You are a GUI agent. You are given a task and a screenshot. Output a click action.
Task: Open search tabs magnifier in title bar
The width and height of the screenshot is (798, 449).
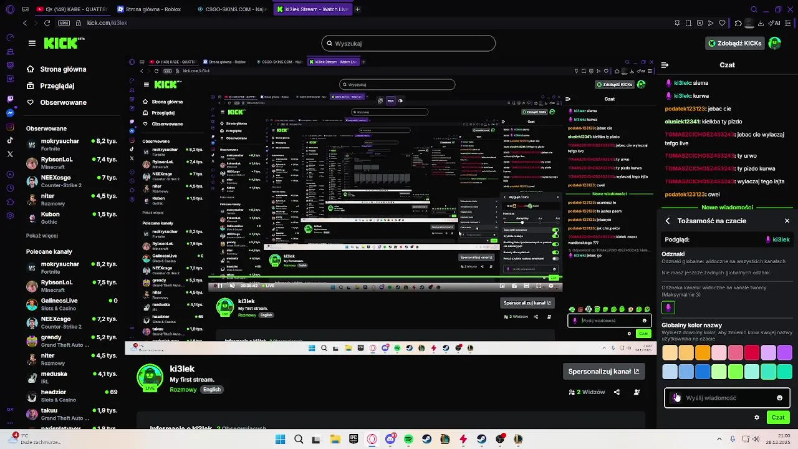(x=754, y=9)
